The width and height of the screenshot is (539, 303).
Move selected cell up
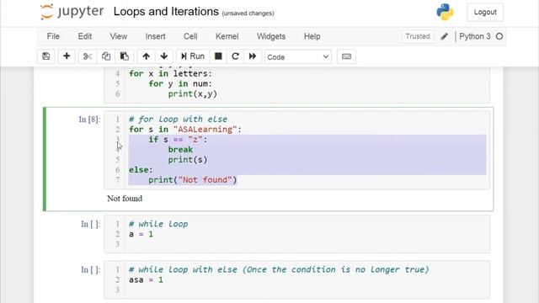[146, 56]
